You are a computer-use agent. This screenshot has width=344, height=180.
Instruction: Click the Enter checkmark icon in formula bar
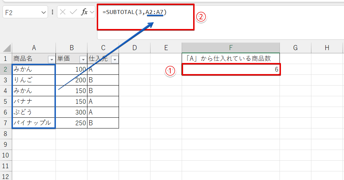pyautogui.click(x=73, y=12)
